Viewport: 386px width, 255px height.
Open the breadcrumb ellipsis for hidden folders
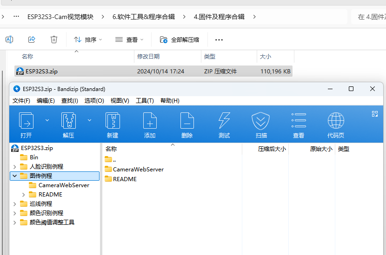16,17
